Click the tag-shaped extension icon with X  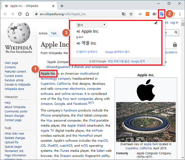click(x=155, y=14)
